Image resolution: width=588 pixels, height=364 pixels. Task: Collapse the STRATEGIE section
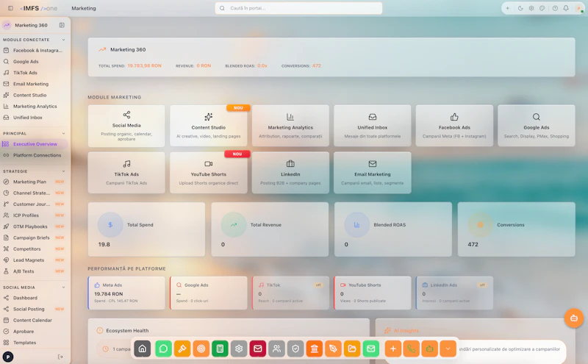click(x=63, y=171)
